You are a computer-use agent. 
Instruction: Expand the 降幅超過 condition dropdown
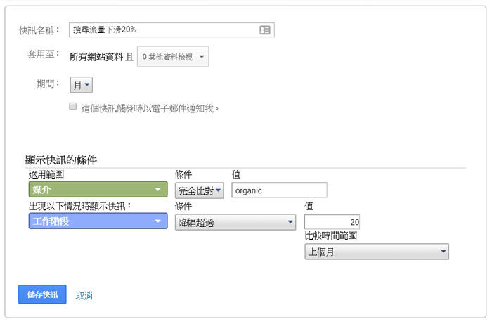pos(235,222)
